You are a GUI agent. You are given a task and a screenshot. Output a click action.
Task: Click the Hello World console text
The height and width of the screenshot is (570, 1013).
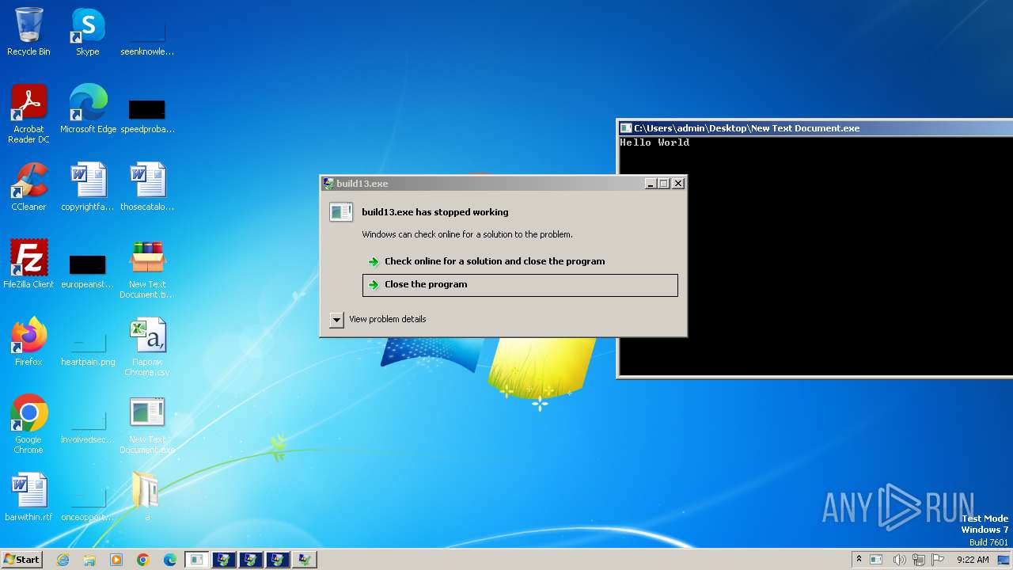pos(654,142)
